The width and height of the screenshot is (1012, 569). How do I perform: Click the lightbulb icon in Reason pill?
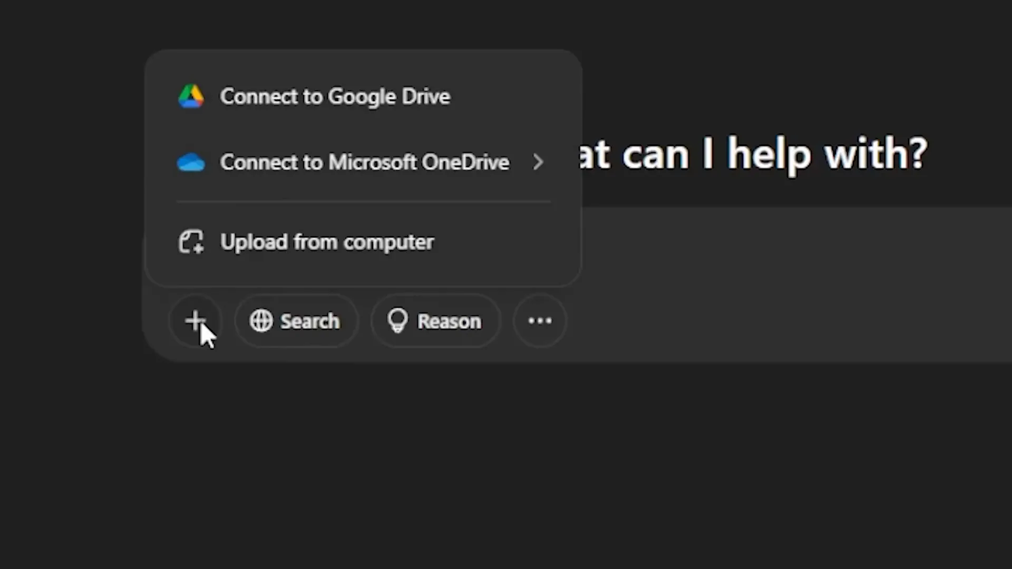(397, 321)
